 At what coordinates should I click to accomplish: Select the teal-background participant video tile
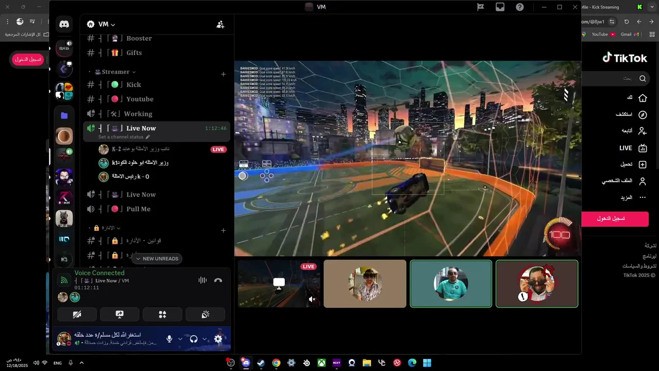pos(451,284)
